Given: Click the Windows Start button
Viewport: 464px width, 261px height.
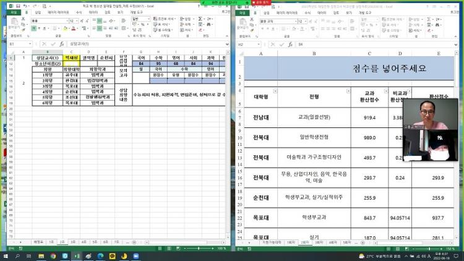Looking at the screenshot, I should tap(6, 255).
